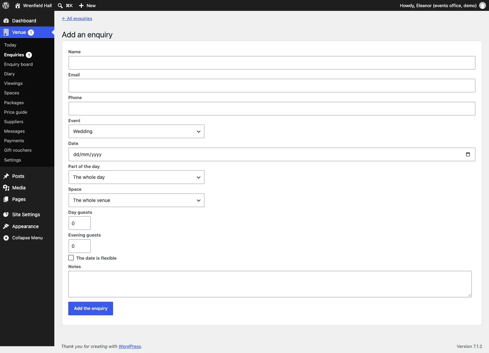
Task: Open the calendar picker icon in Date field
Action: click(468, 154)
